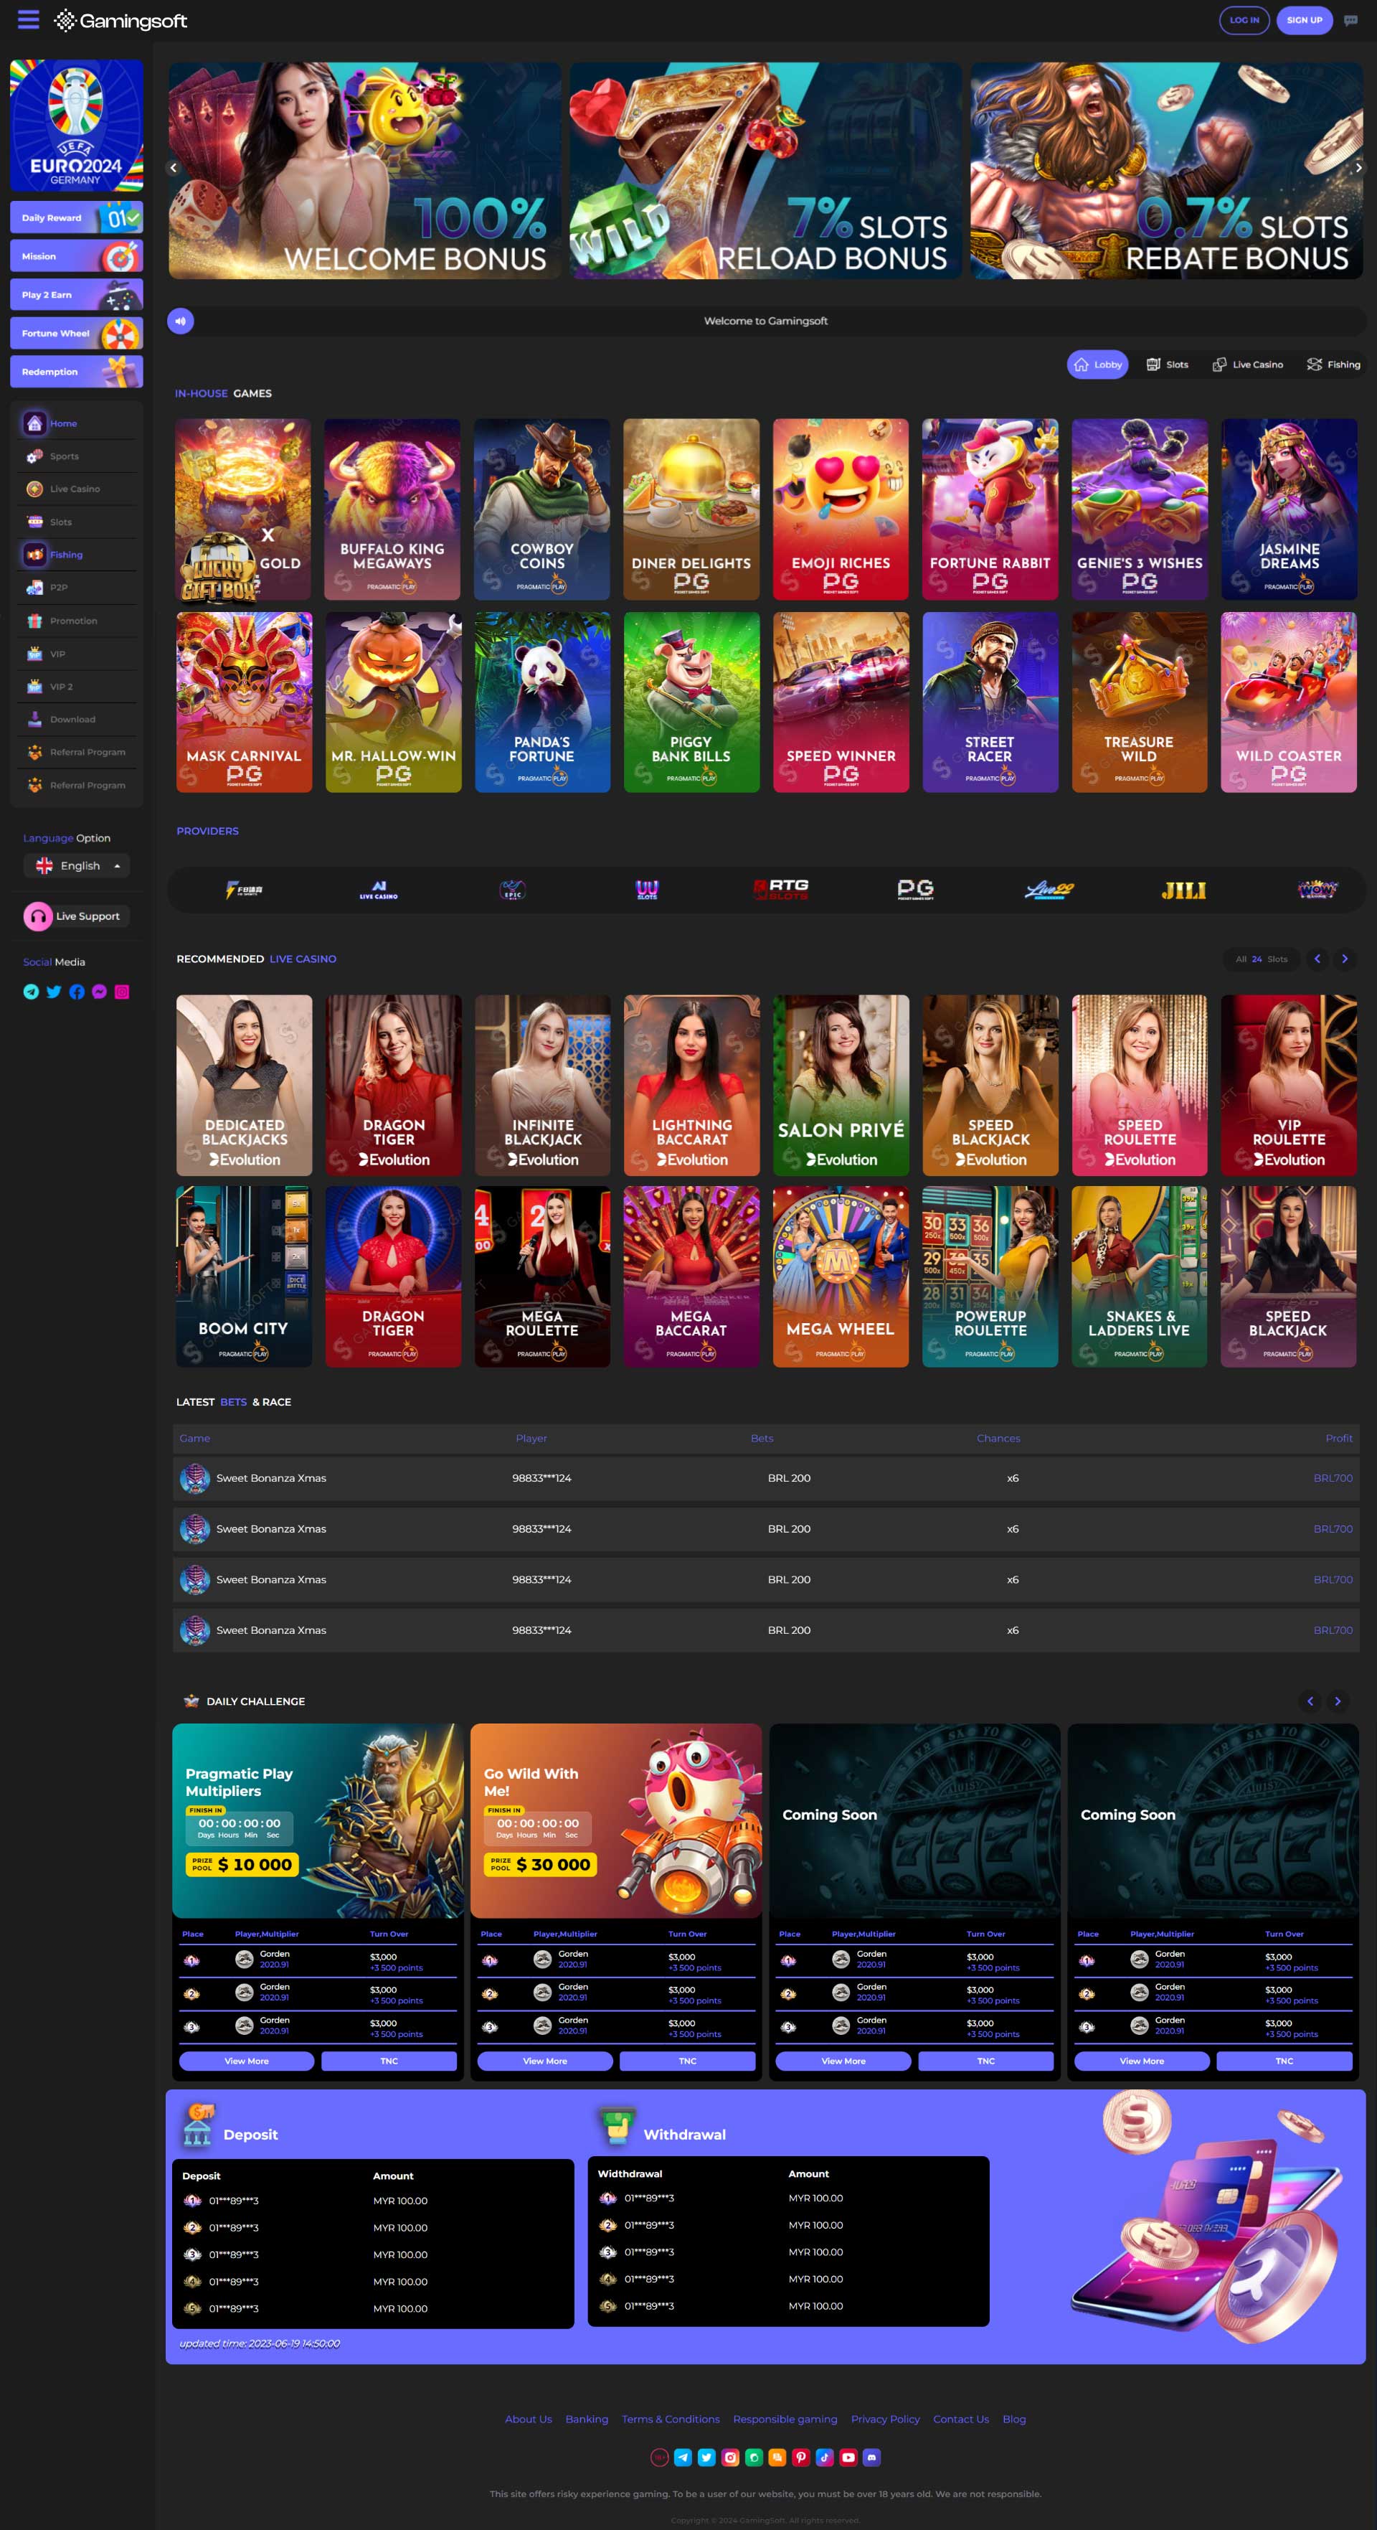Open the Fortune Wheel button
The image size is (1377, 2530).
pos(77,333)
